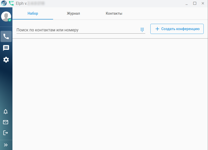208x150 pixels.
Task: Click the green SIP phone icon
Action: 11,3
